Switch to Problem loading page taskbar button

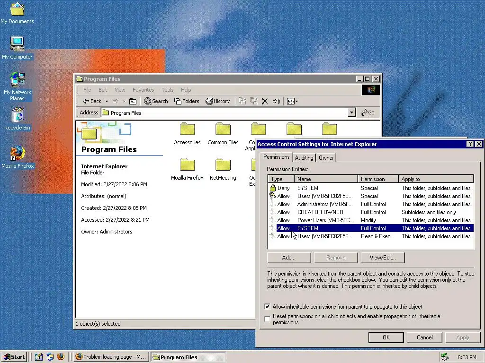pyautogui.click(x=111, y=357)
